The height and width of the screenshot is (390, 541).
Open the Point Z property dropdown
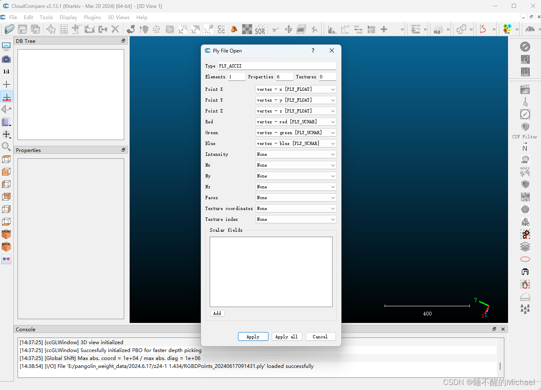(296, 111)
